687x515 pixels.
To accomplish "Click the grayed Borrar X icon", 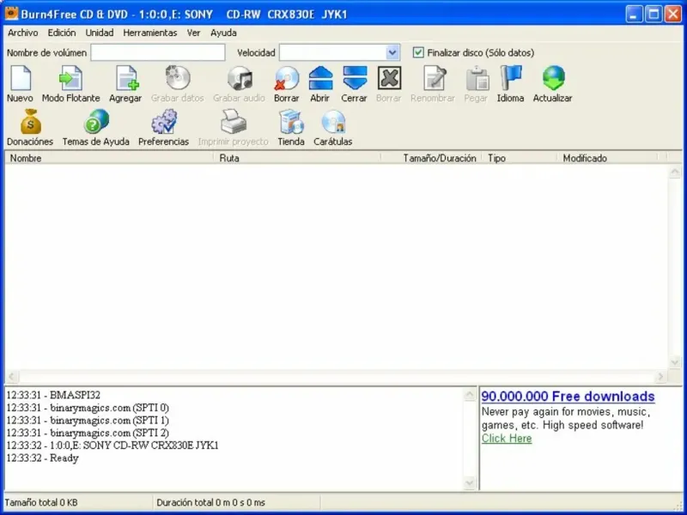I will coord(389,78).
